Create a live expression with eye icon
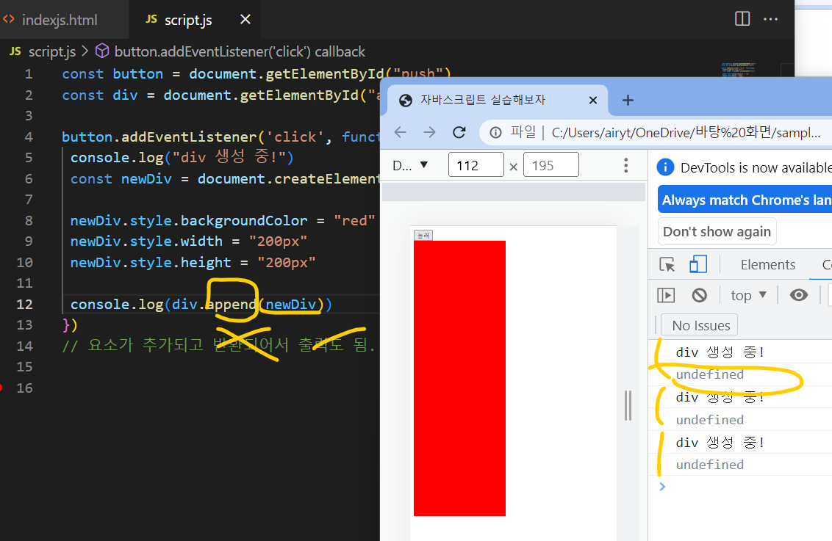The height and width of the screenshot is (541, 832). point(799,294)
